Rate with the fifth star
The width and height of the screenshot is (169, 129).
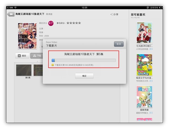pyautogui.click(x=79, y=23)
